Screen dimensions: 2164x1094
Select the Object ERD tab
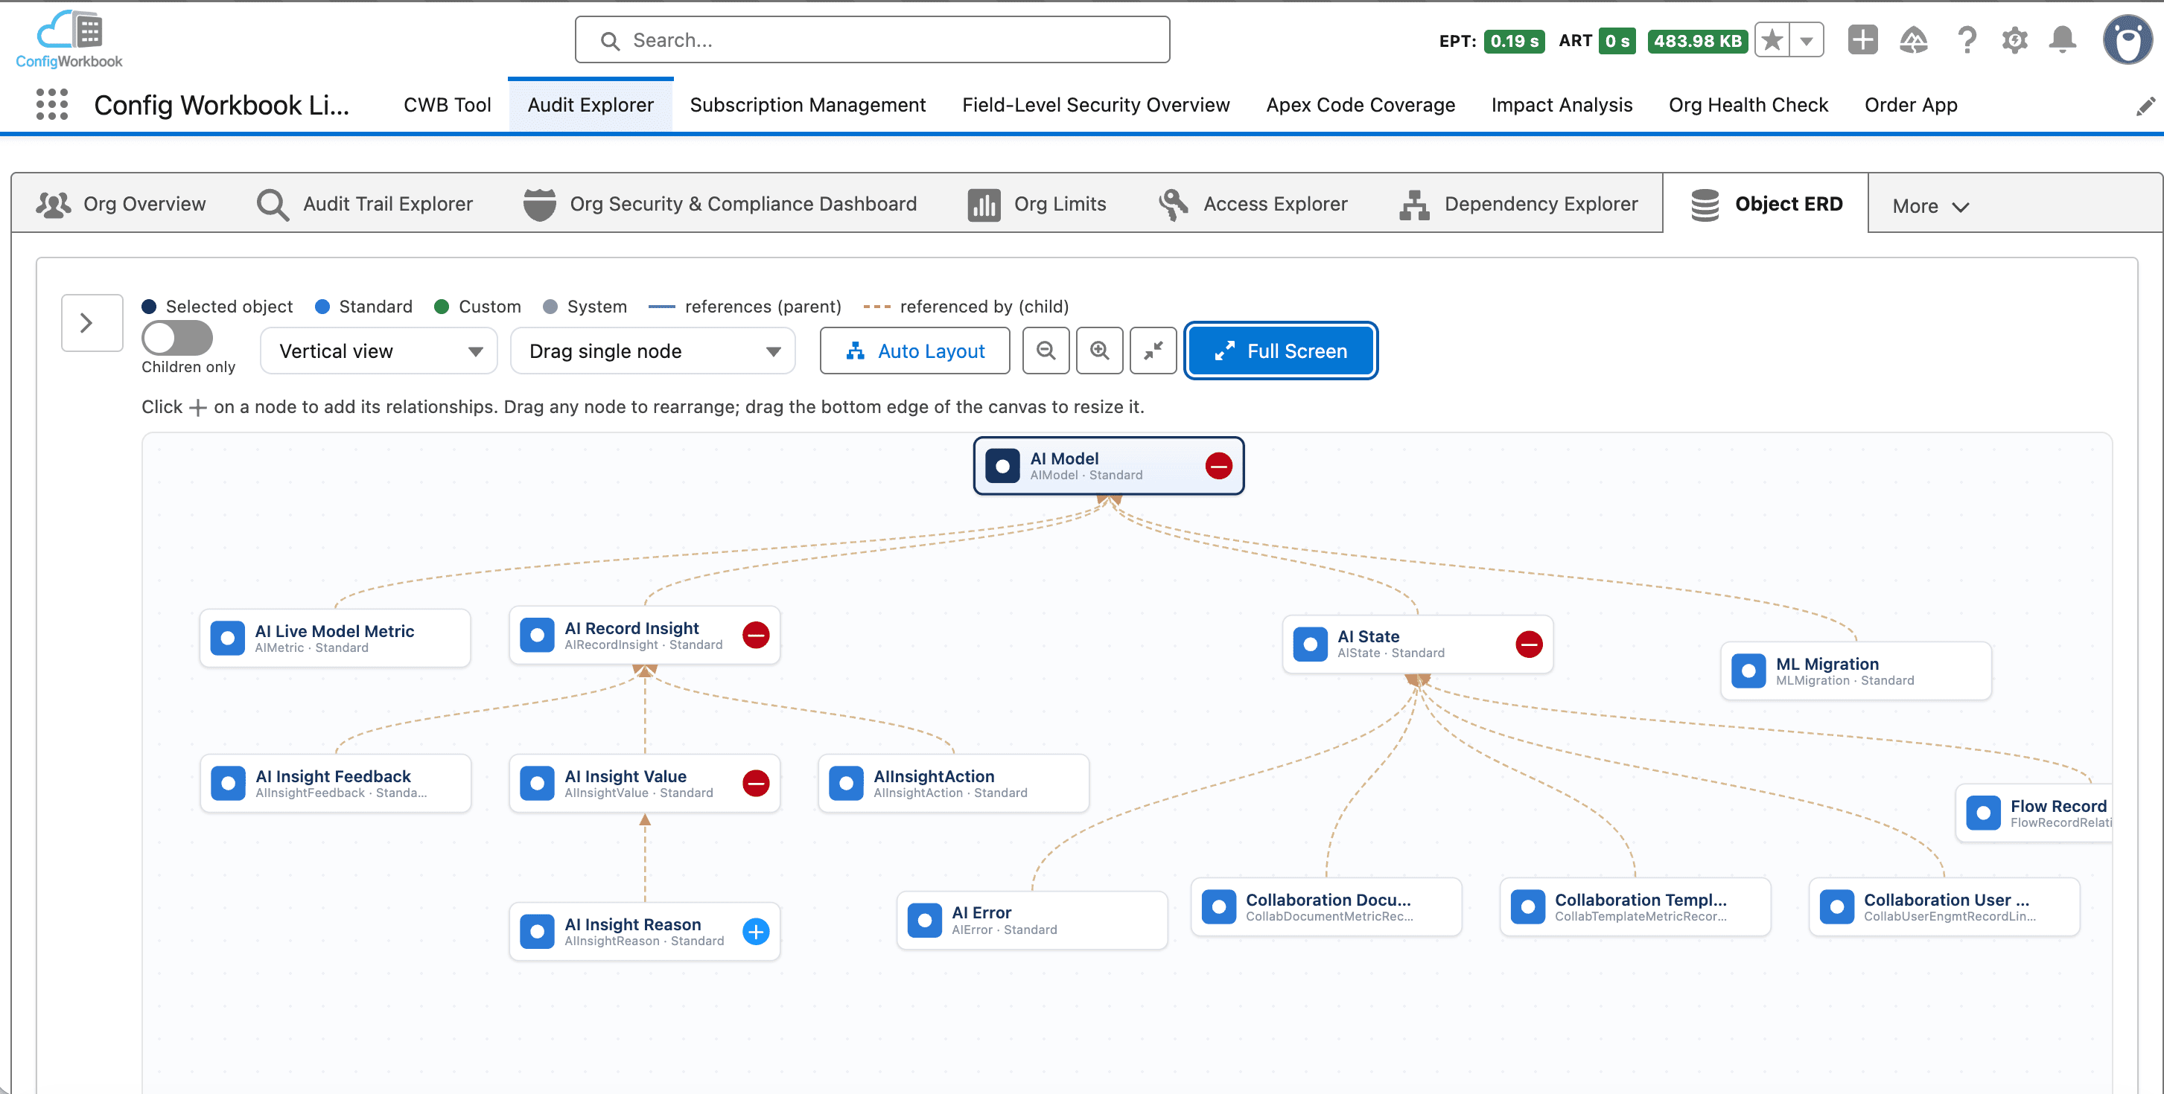[x=1766, y=204]
